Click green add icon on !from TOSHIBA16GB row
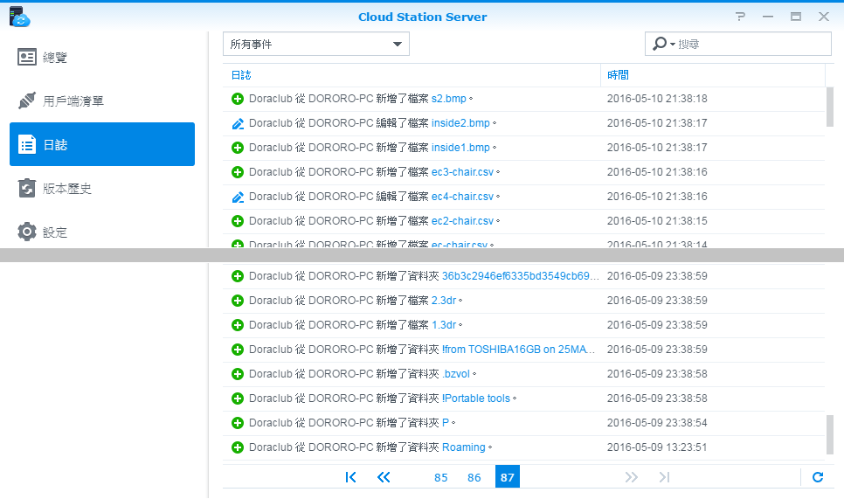Image resolution: width=844 pixels, height=499 pixels. pos(238,350)
